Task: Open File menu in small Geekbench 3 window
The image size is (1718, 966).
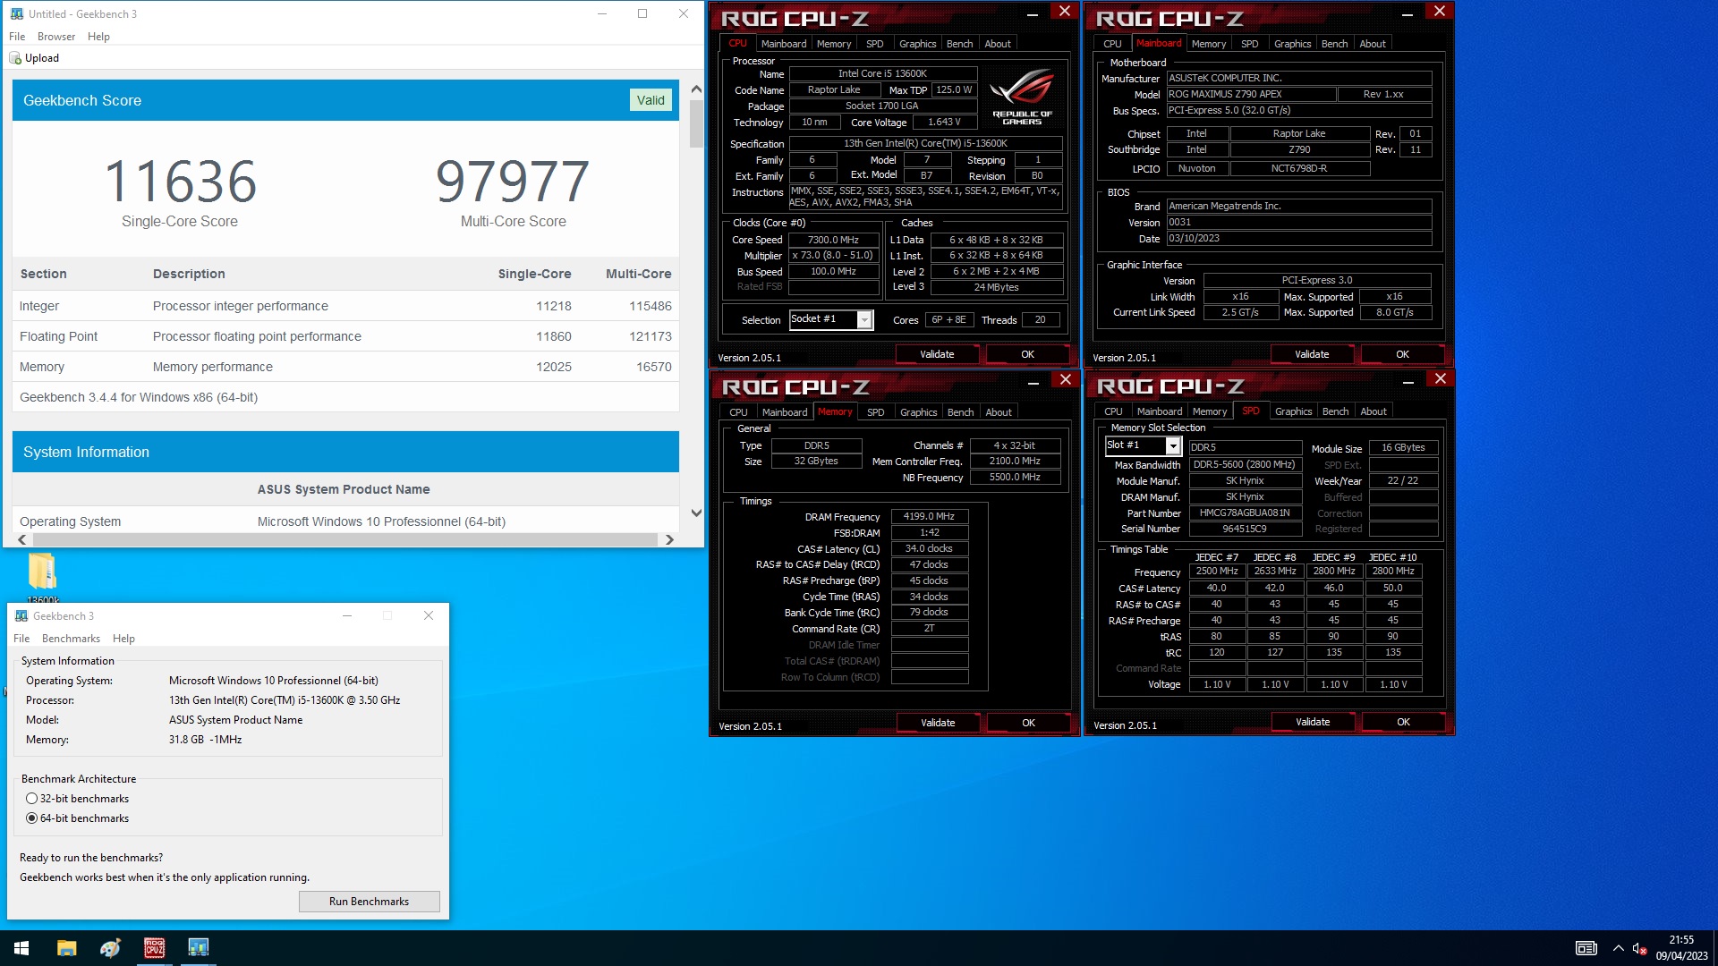Action: pos(21,639)
